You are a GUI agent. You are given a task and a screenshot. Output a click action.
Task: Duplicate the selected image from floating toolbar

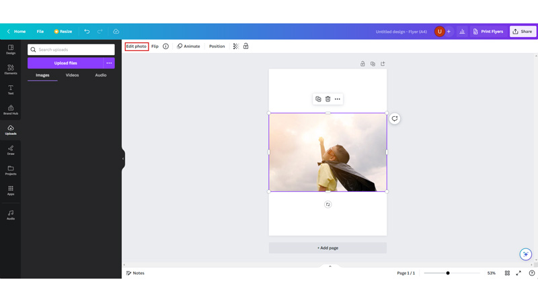tap(318, 99)
